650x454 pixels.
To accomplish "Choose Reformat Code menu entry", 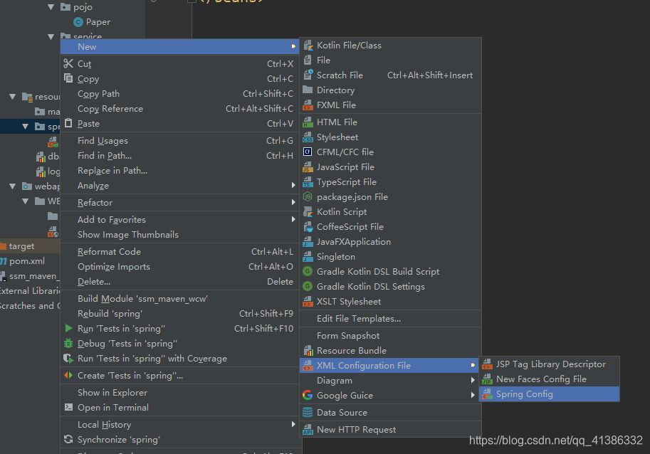I will click(x=179, y=251).
